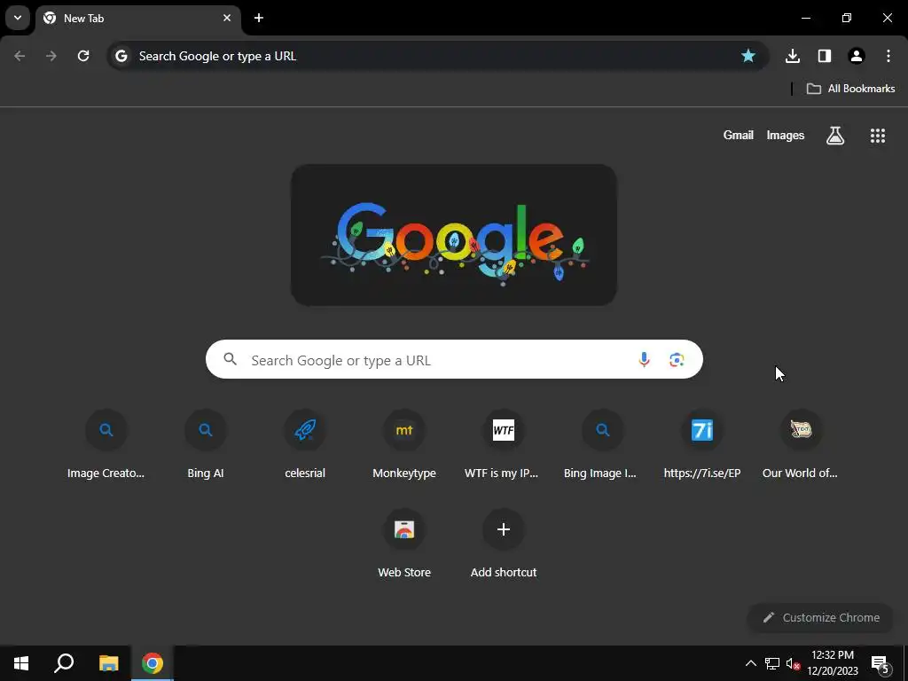This screenshot has height=681, width=908.
Task: Click the Chrome taskbar icon
Action: [x=153, y=663]
